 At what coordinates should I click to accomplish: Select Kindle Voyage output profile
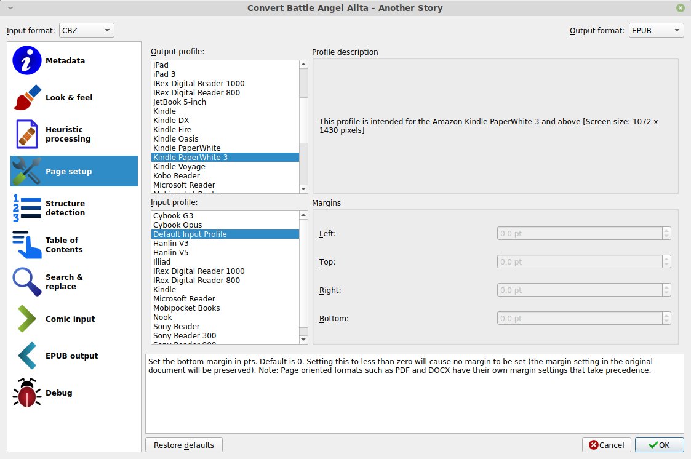click(225, 167)
